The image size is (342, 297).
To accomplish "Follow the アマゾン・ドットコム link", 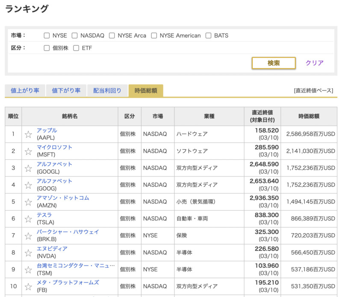I will point(63,198).
